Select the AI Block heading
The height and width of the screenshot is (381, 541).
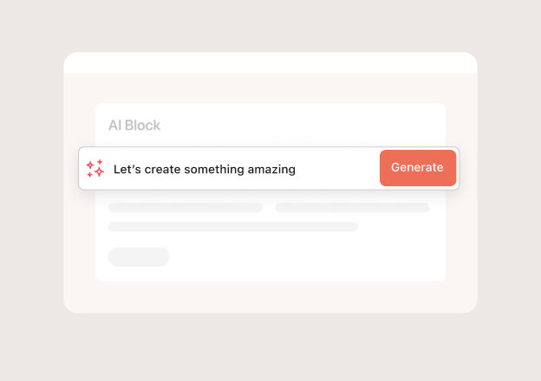[x=134, y=126]
